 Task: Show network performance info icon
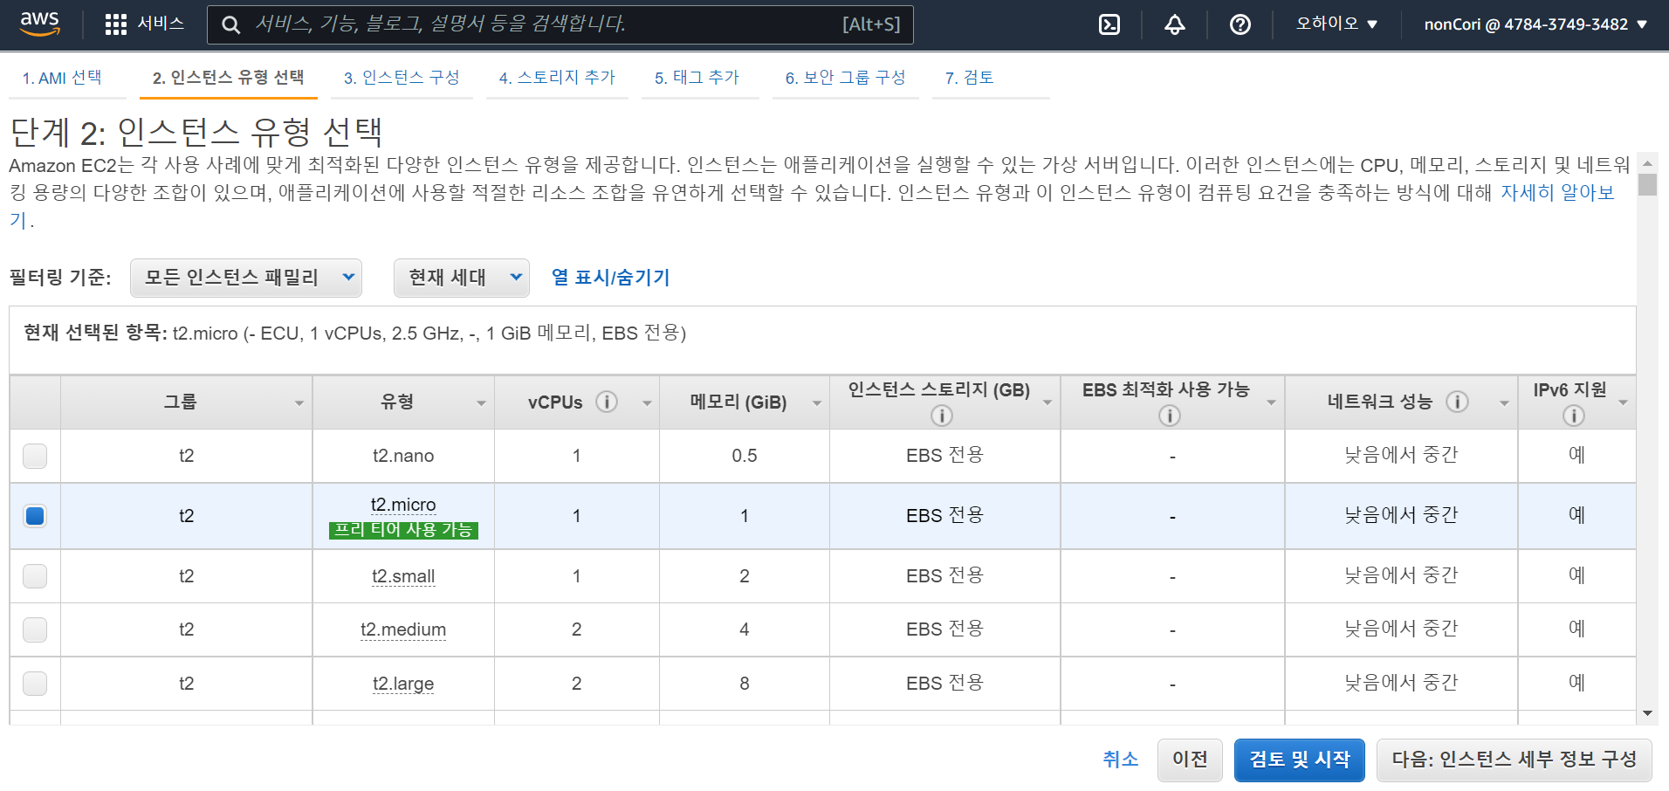1457,402
